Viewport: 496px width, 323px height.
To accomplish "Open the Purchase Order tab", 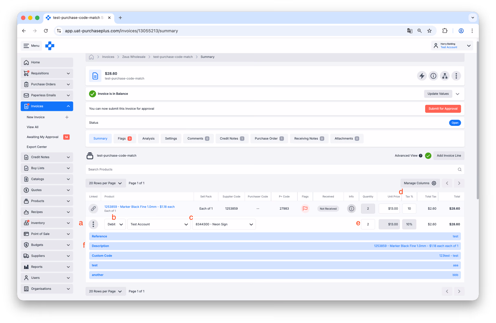I will tap(269, 139).
